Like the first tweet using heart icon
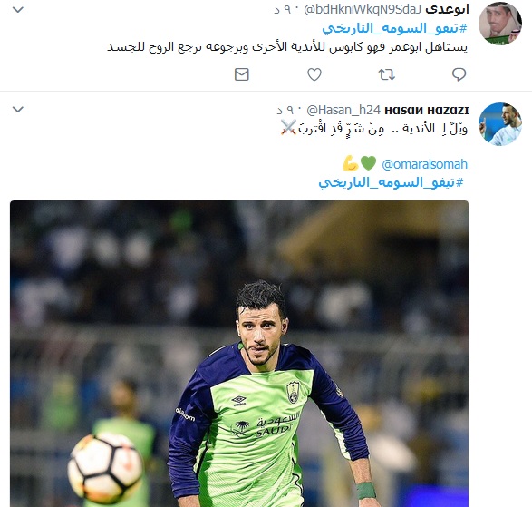 [x=314, y=74]
